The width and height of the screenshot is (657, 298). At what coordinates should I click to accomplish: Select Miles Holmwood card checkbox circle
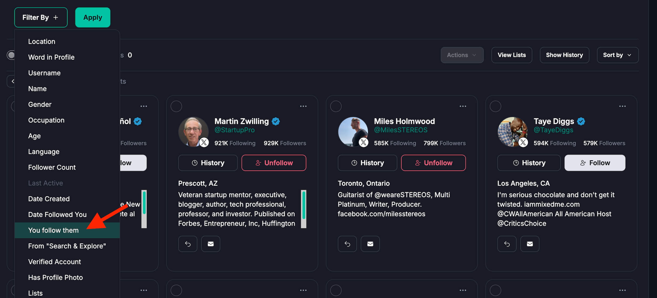(x=336, y=106)
